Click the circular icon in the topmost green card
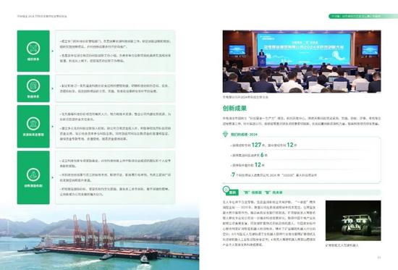The height and width of the screenshot is (270, 398). pyautogui.click(x=33, y=48)
